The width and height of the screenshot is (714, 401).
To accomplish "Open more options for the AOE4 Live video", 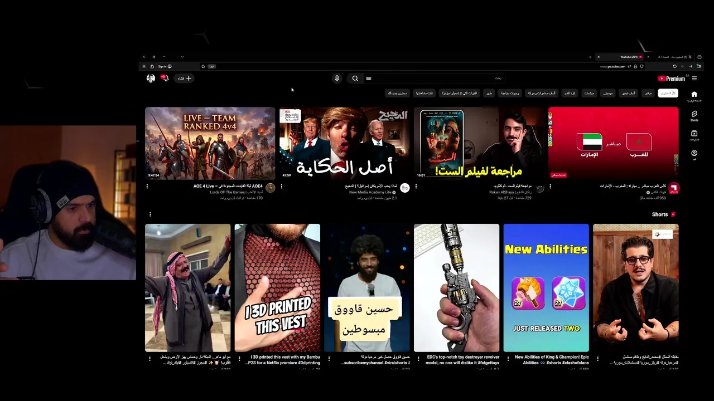I will [147, 187].
